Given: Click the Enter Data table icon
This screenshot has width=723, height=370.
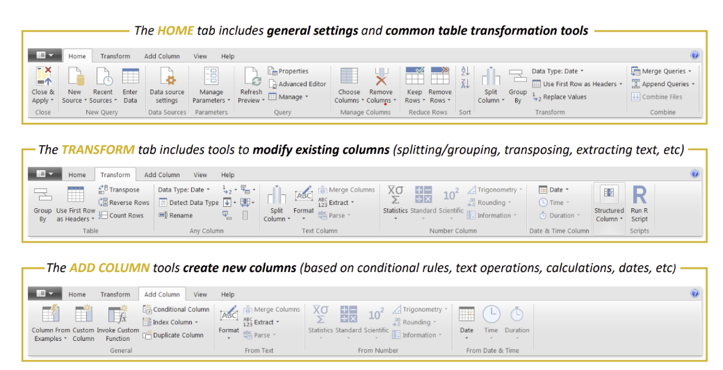Looking at the screenshot, I should point(130,76).
